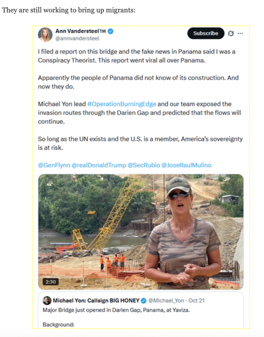Open the @GenFlynn mention link
The image size is (264, 337).
pyautogui.click(x=54, y=165)
